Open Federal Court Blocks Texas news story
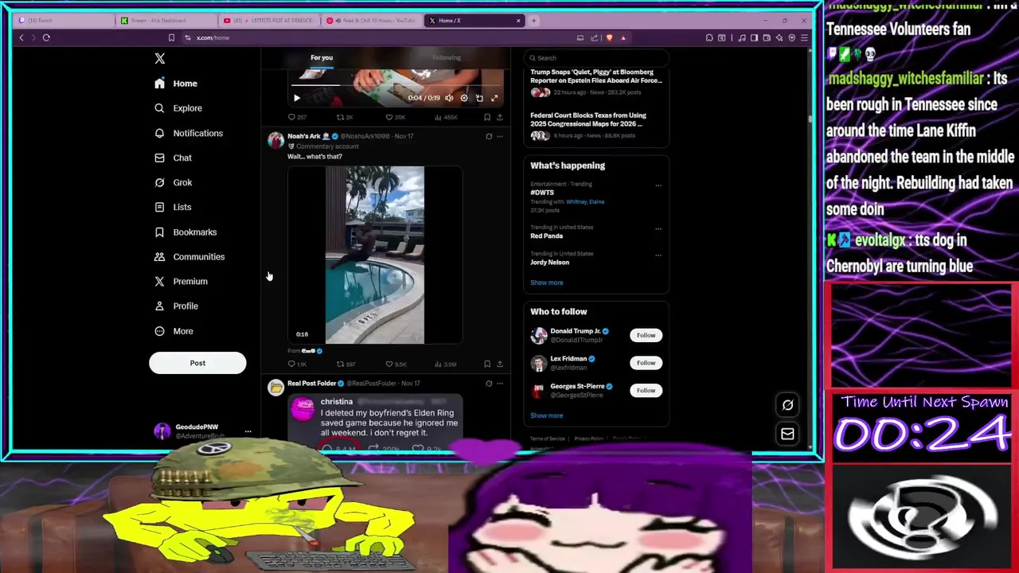The height and width of the screenshot is (573, 1019). pyautogui.click(x=596, y=127)
